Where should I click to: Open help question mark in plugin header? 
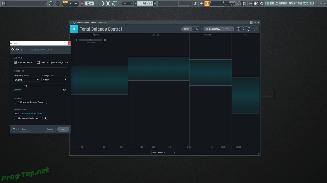point(244,29)
